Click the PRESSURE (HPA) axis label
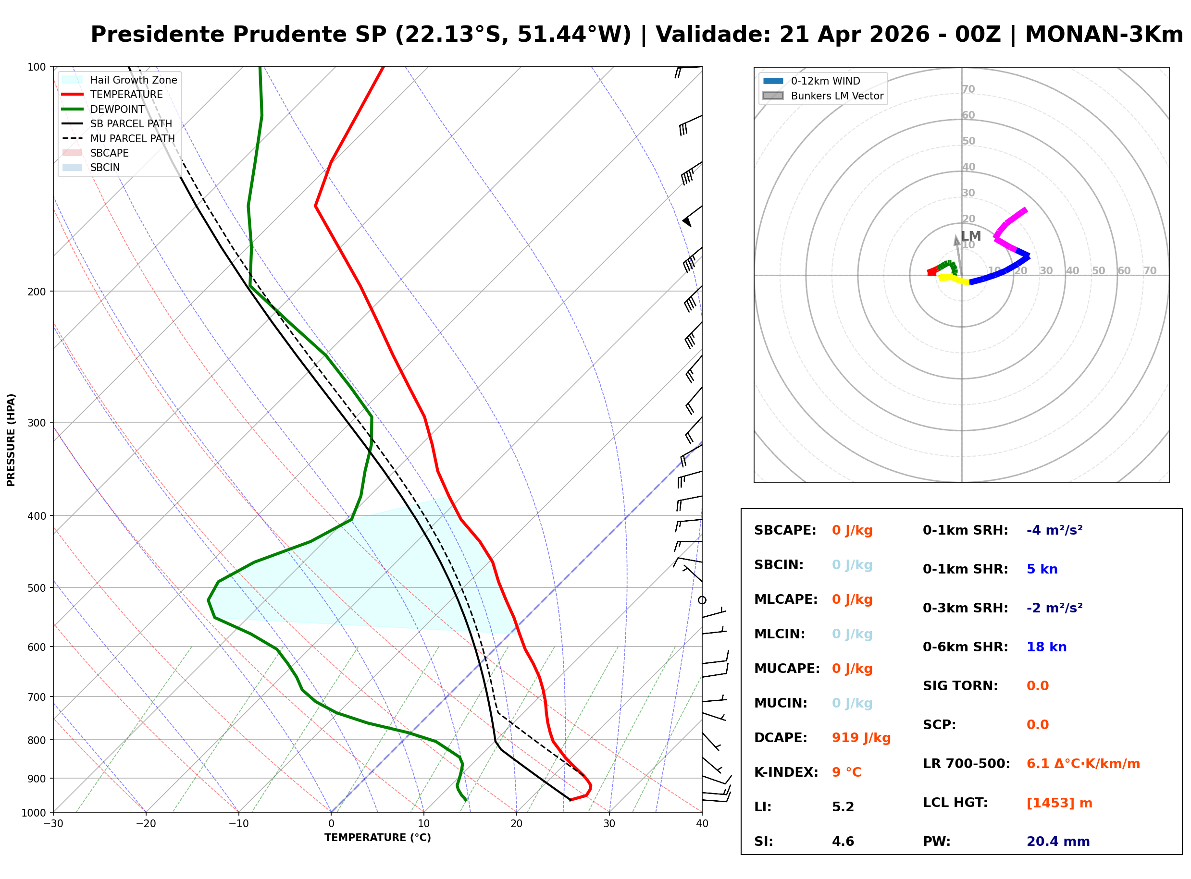The image size is (1191, 879). (11, 440)
